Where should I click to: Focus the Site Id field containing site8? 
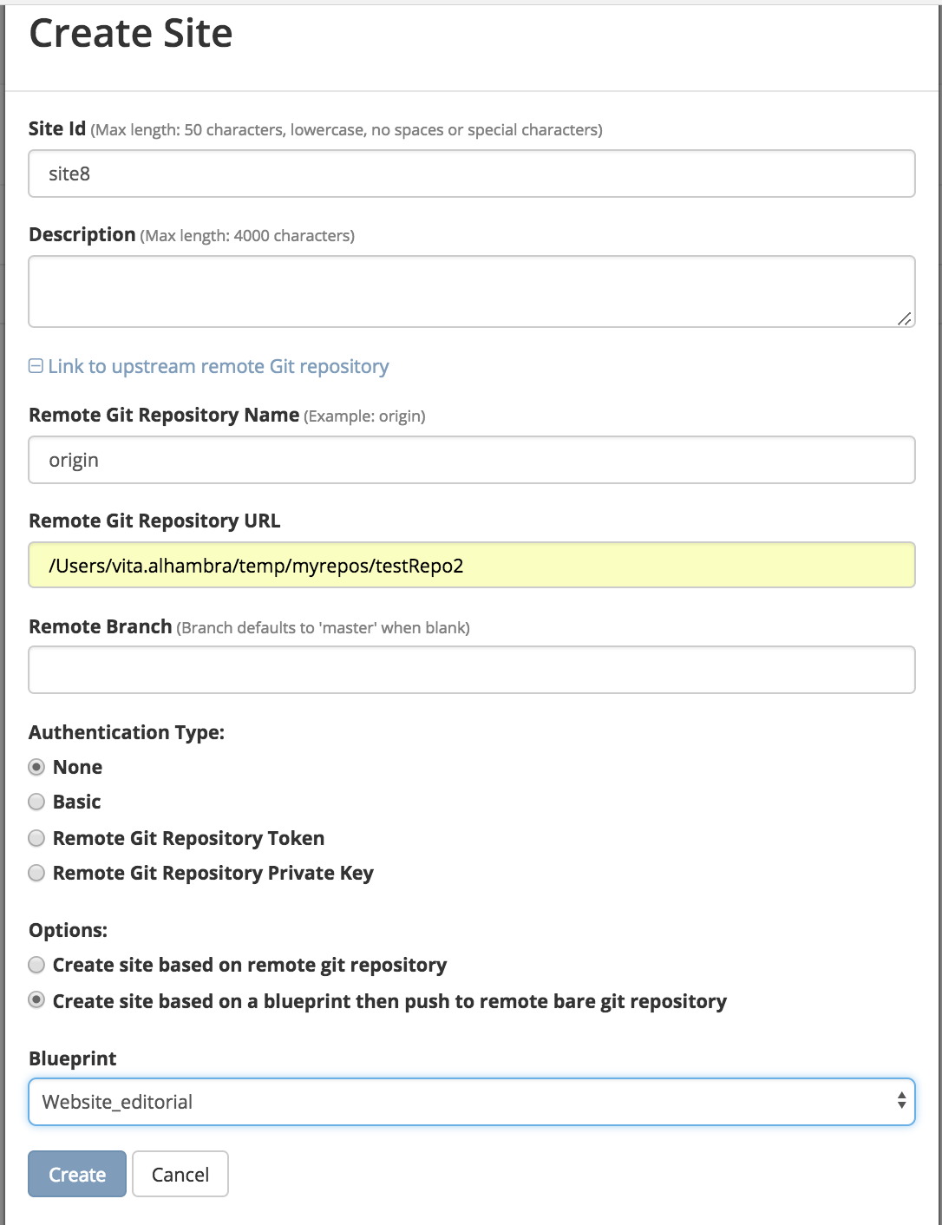(472, 174)
